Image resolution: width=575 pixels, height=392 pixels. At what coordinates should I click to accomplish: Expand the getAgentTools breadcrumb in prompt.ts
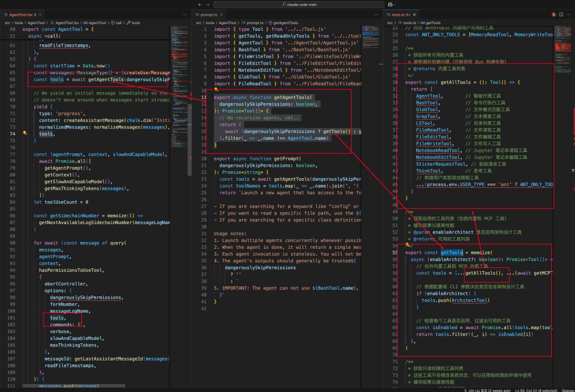[286, 22]
